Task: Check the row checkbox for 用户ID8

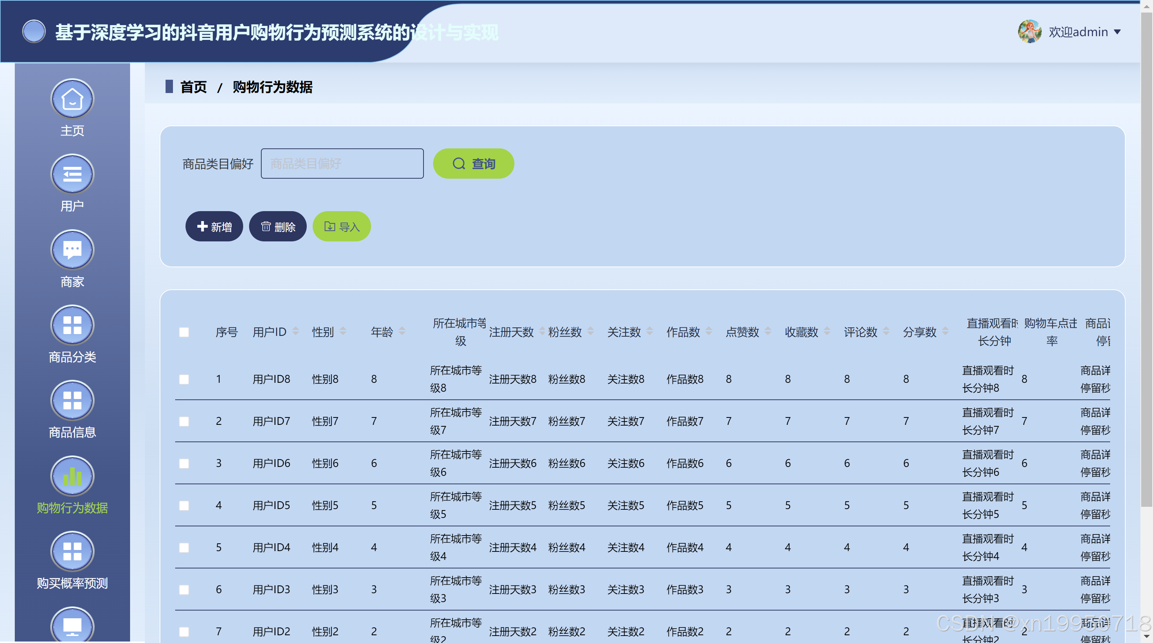Action: click(x=184, y=379)
